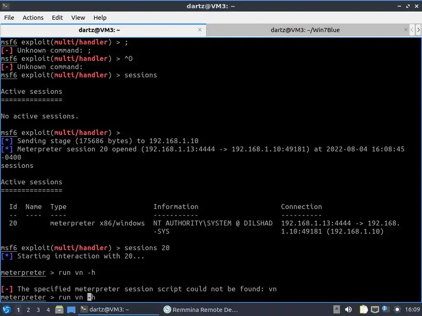Open the View menu
The image size is (422, 316).
[x=78, y=18]
